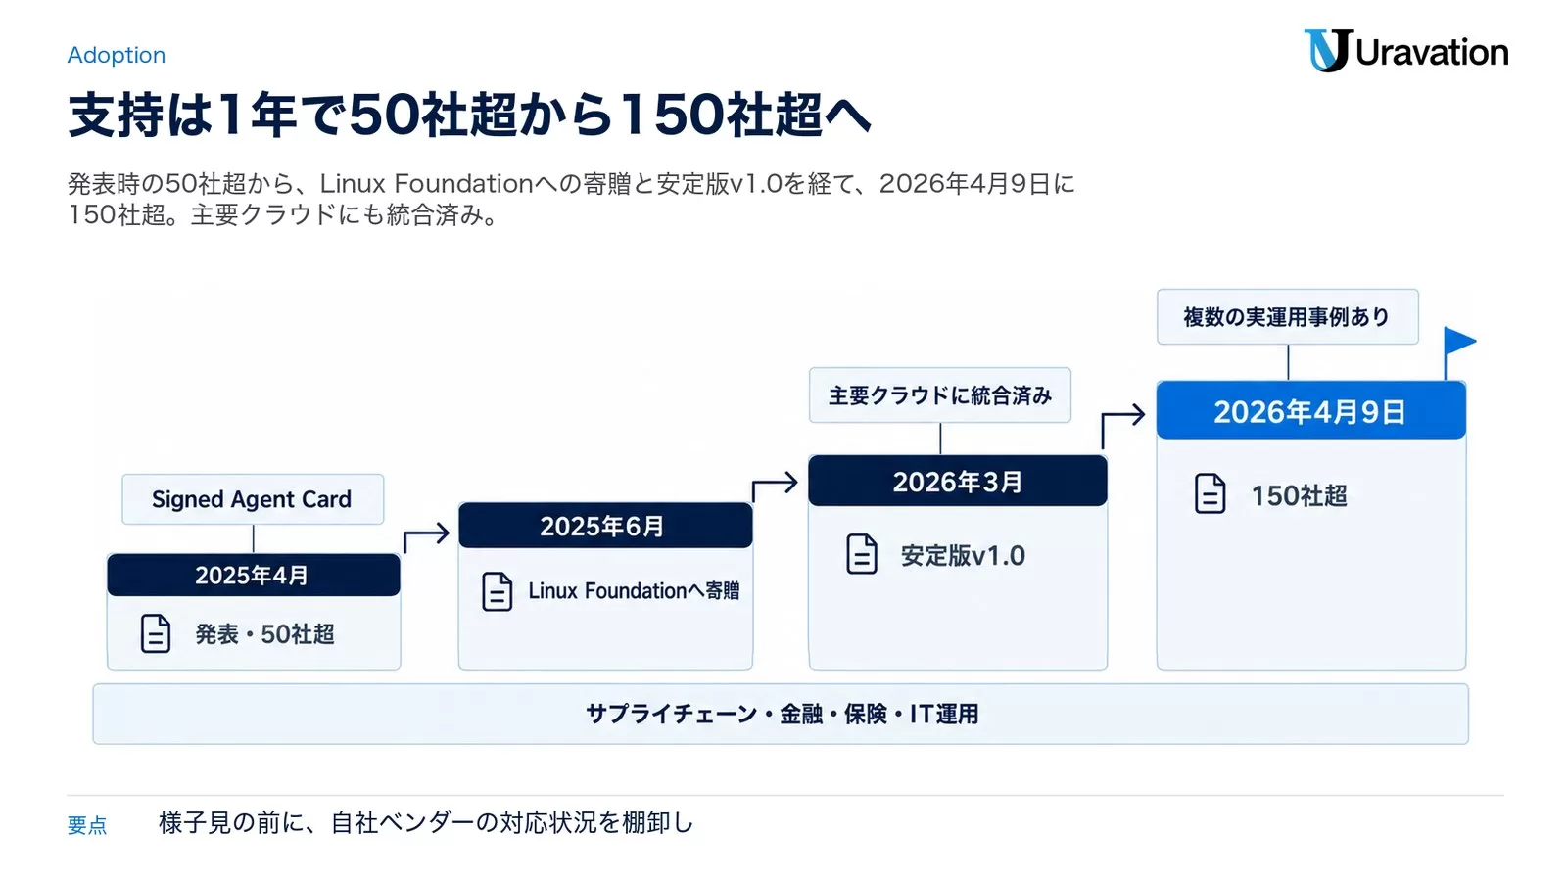Image resolution: width=1567 pixels, height=881 pixels.
Task: Select the 2025年6月 timeline header
Action: (605, 526)
